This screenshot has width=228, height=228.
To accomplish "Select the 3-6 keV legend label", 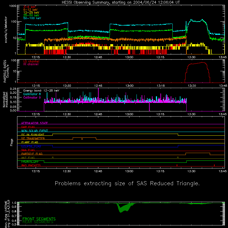I will coord(29,7).
